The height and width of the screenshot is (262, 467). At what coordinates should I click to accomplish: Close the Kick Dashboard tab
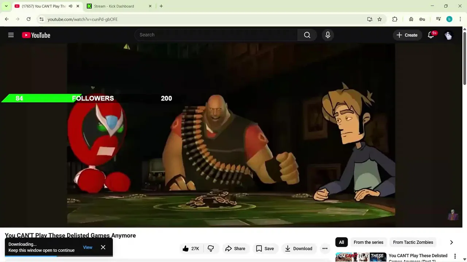150,6
